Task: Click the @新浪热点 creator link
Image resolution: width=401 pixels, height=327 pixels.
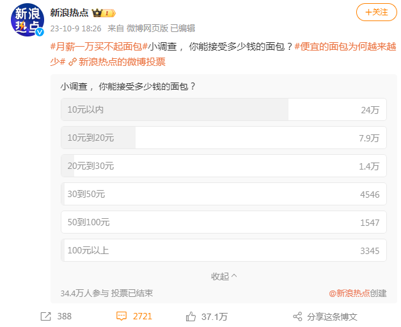Action: (349, 293)
